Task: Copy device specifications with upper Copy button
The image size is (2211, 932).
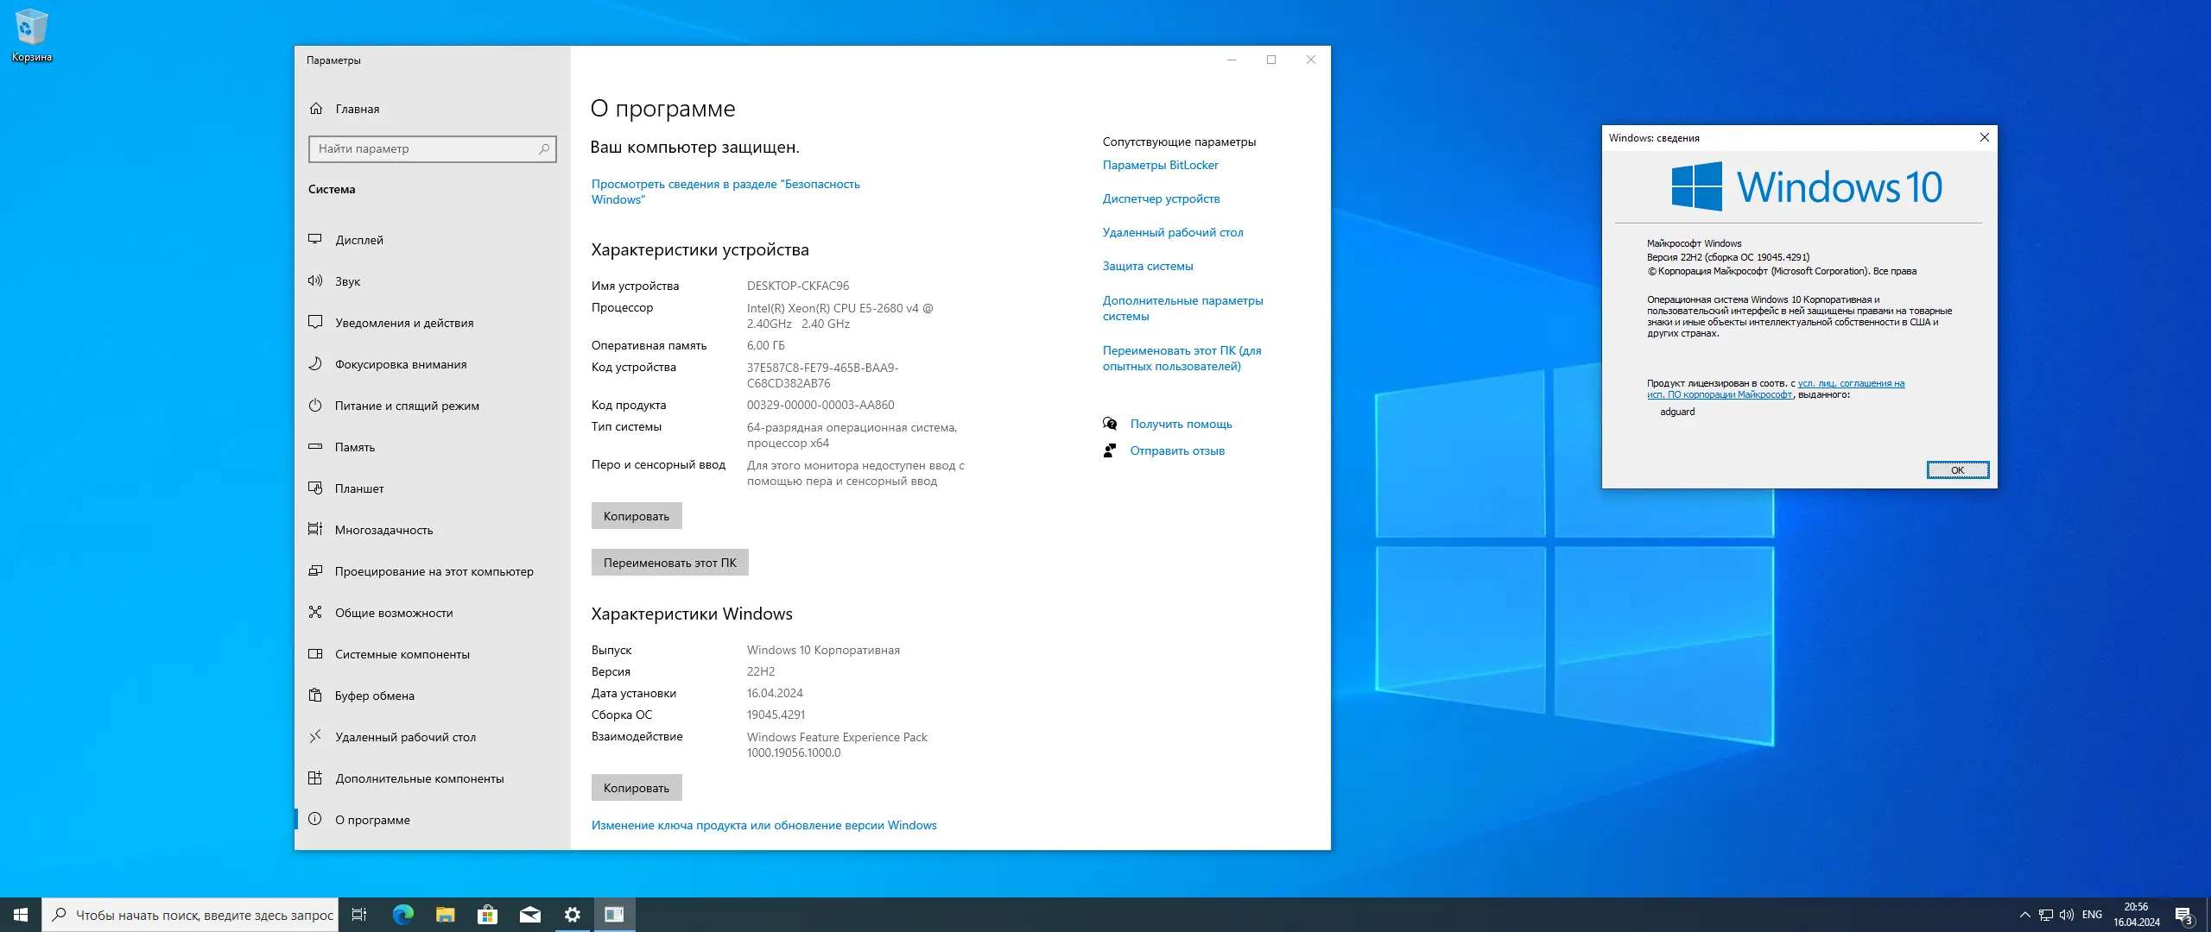Action: pos(636,516)
